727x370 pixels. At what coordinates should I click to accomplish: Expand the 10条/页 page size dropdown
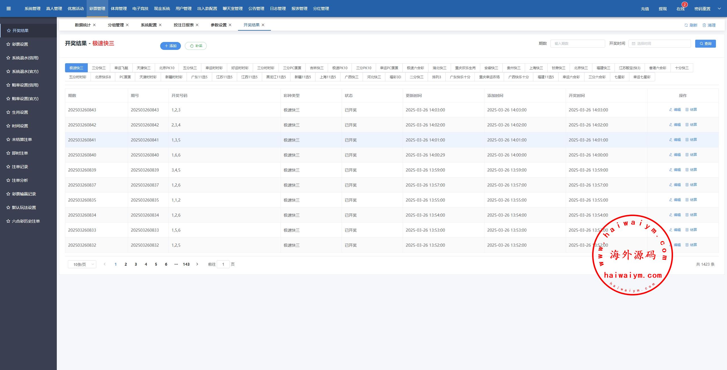[x=82, y=264]
